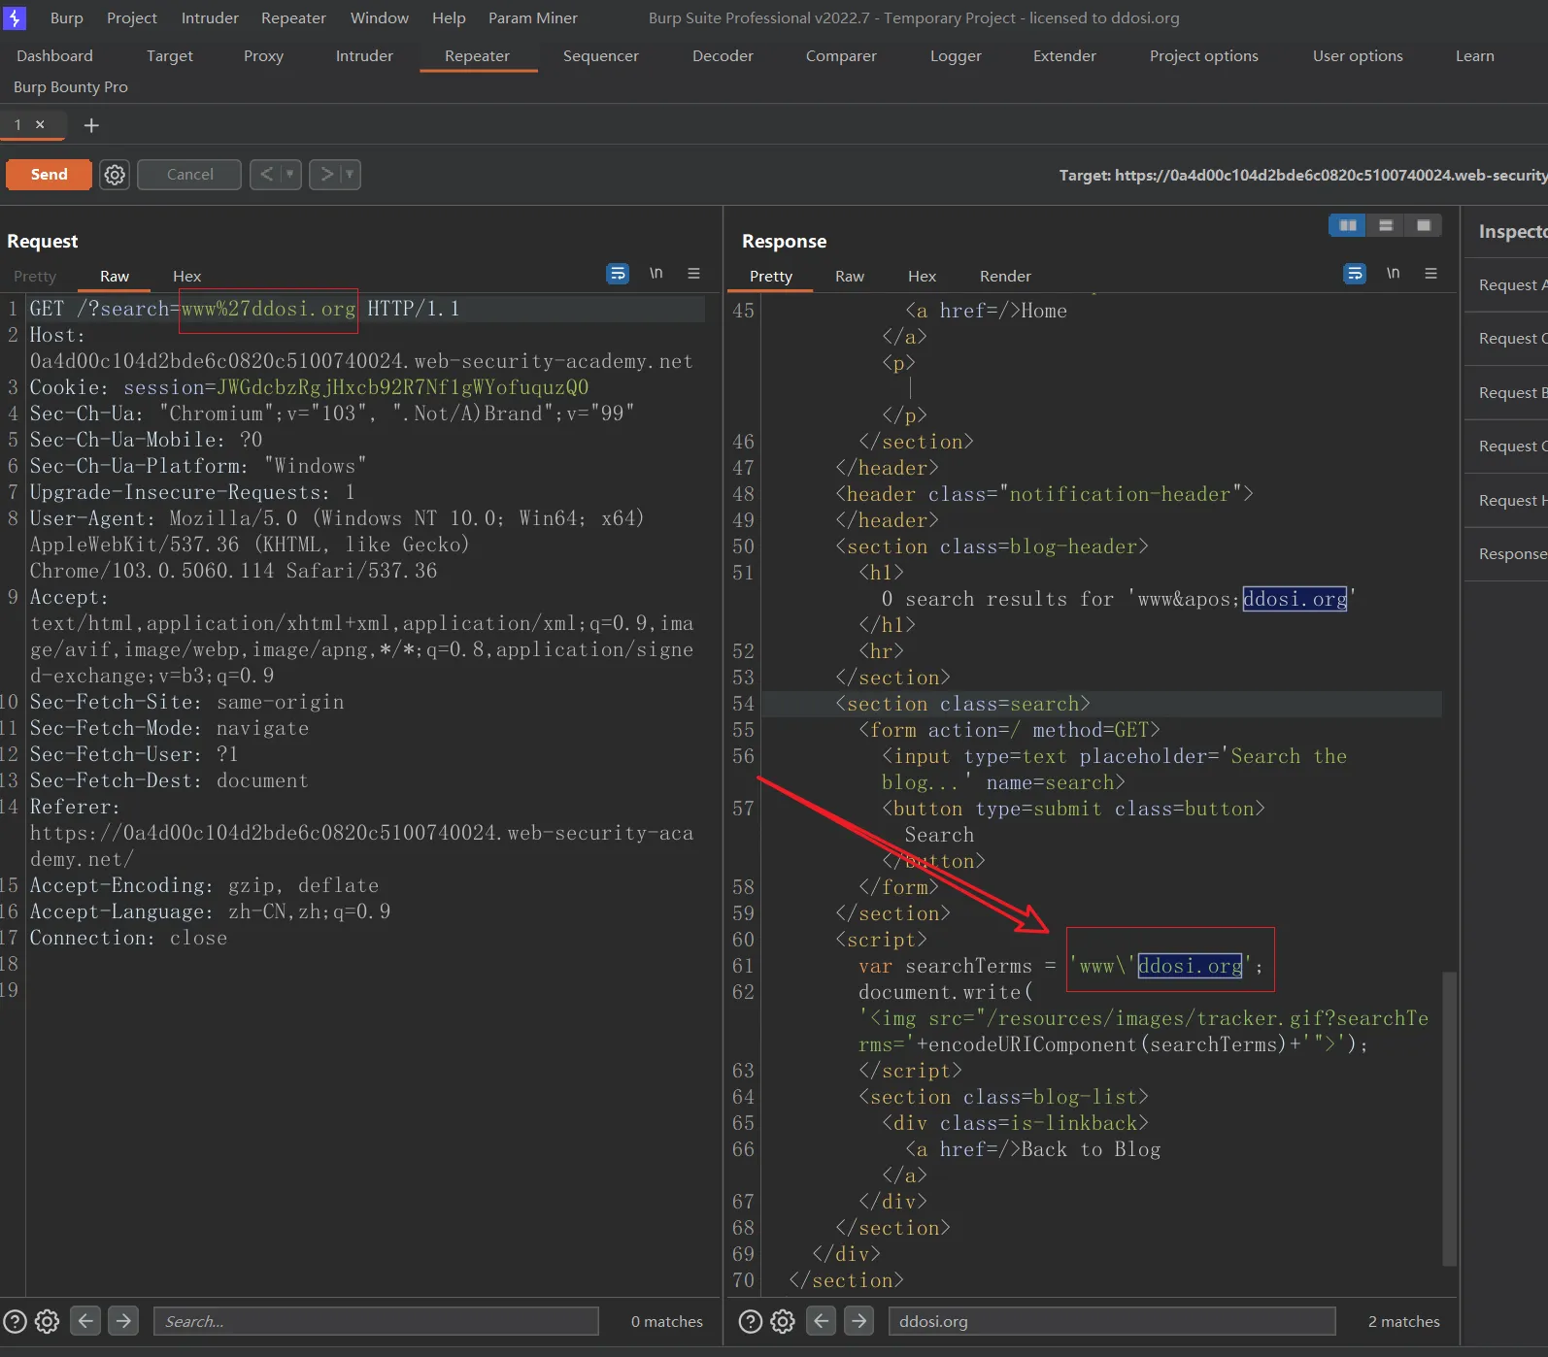This screenshot has width=1548, height=1357.
Task: Close Repeater tab 1
Action: click(x=40, y=124)
